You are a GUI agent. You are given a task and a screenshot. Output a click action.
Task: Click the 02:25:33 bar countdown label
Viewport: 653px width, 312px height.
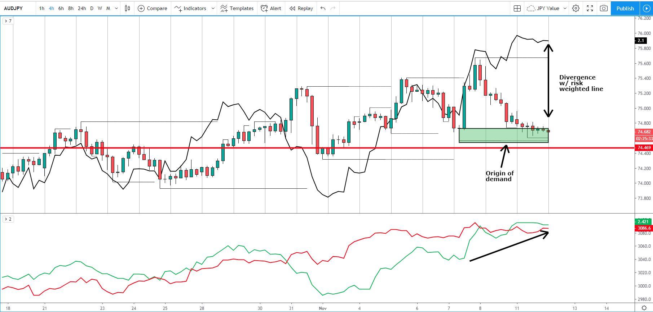(644, 138)
